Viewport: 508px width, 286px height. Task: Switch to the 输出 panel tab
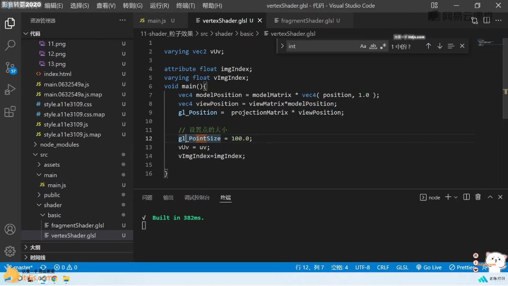pyautogui.click(x=168, y=198)
